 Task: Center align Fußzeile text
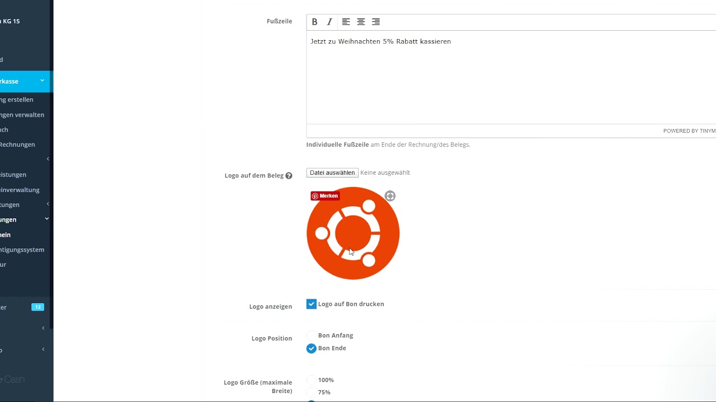[x=361, y=22]
